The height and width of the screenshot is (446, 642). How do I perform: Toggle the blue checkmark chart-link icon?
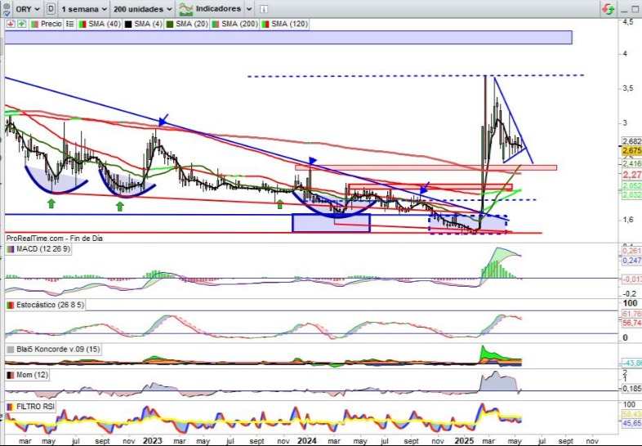7,14
